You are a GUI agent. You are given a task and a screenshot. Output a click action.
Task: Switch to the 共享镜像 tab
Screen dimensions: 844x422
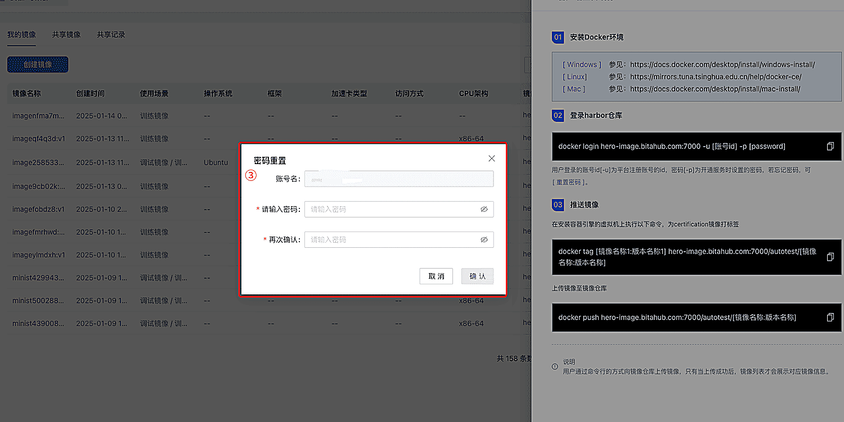tap(66, 35)
